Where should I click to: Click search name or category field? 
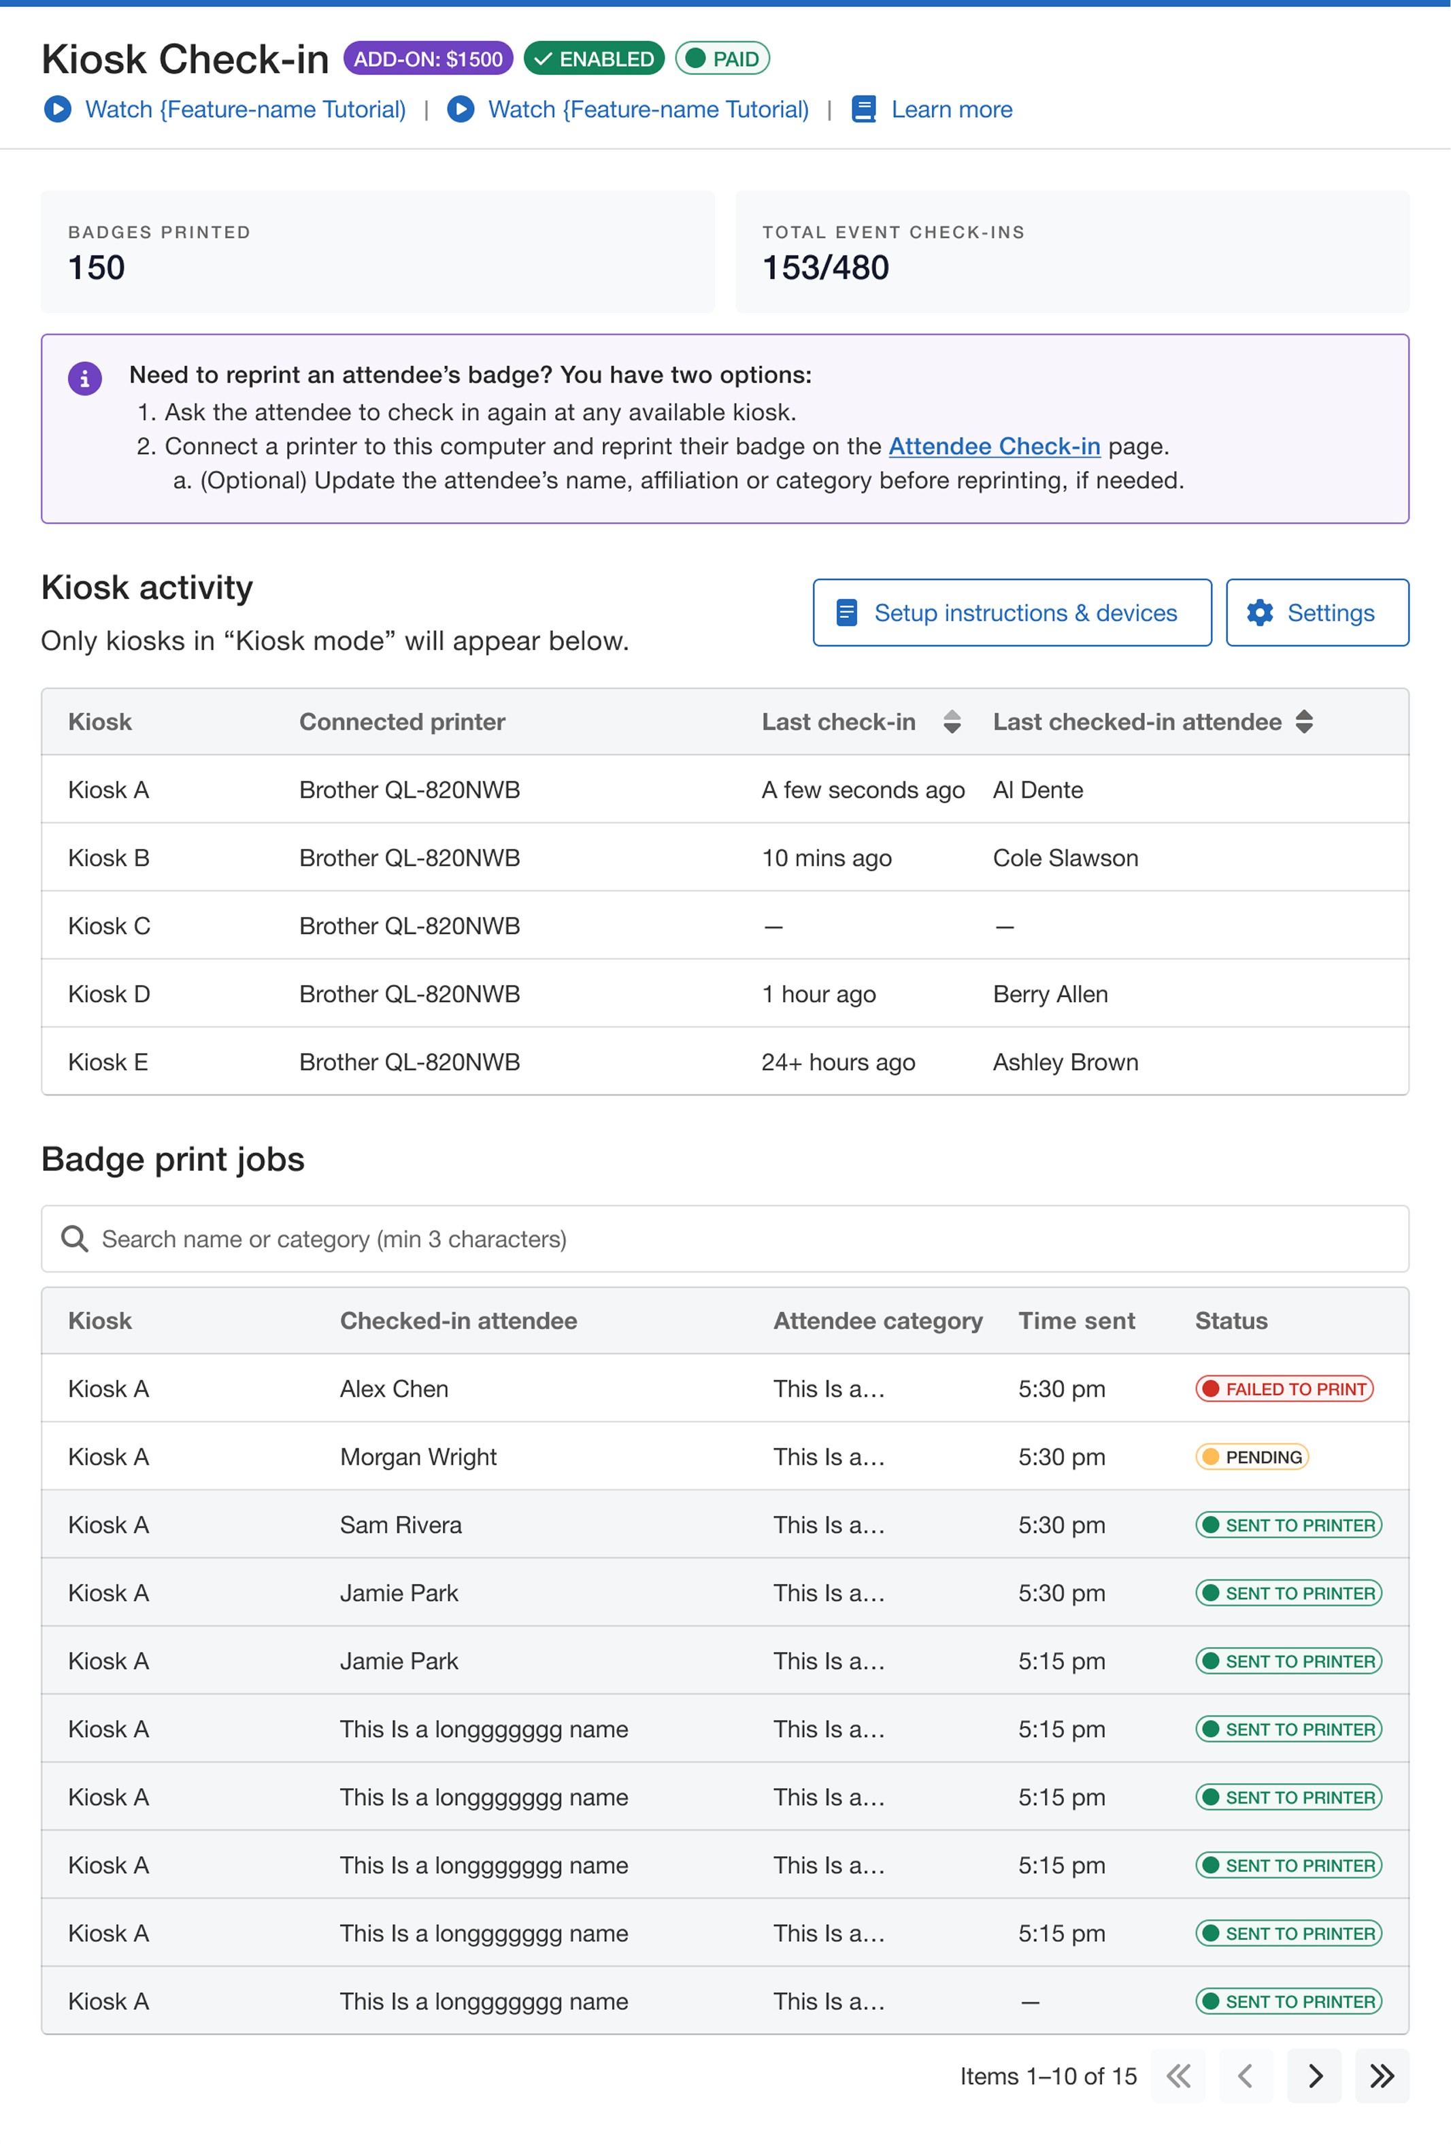click(737, 1238)
